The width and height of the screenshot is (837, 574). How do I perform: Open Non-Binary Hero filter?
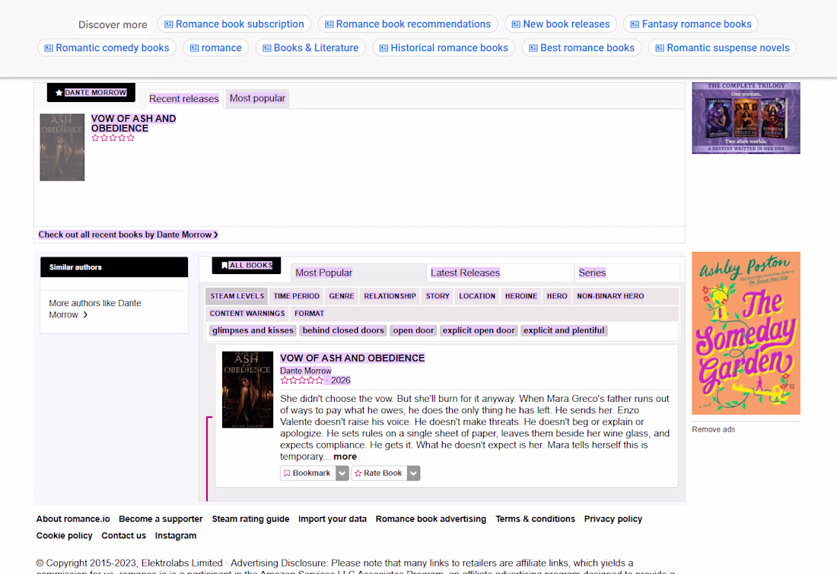pyautogui.click(x=610, y=296)
